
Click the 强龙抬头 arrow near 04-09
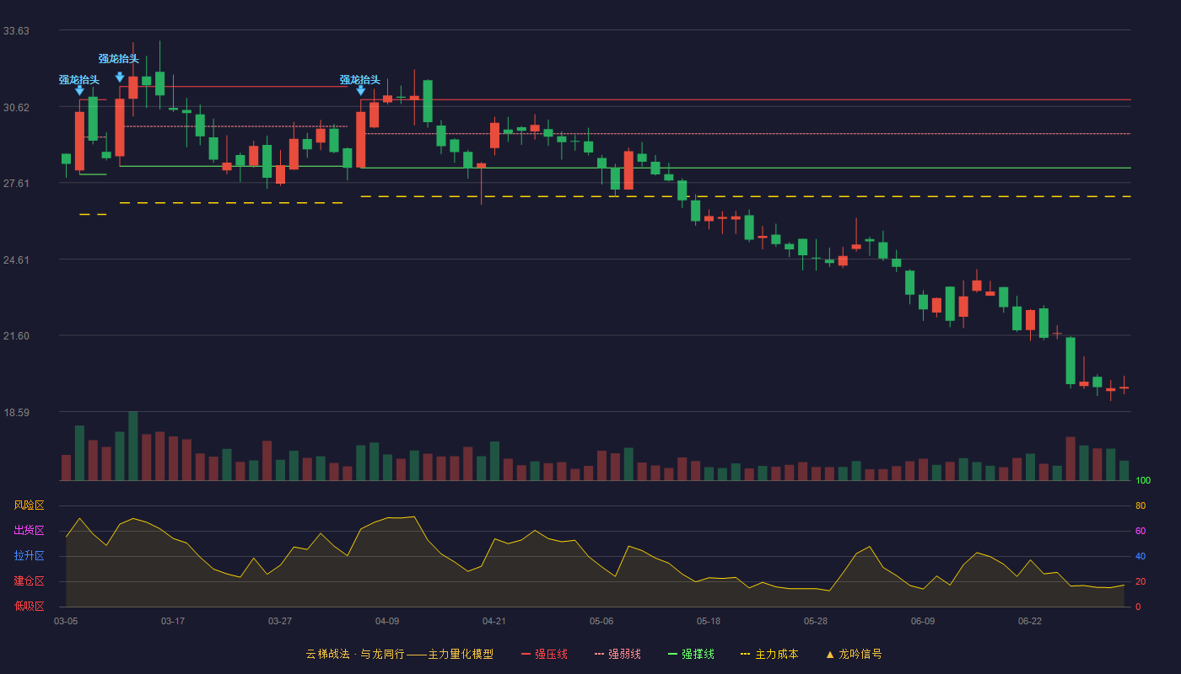[x=360, y=90]
